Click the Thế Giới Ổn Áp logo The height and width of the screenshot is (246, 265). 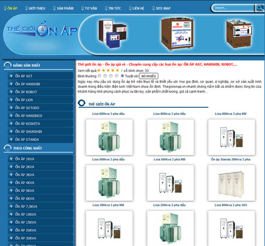click(x=42, y=29)
